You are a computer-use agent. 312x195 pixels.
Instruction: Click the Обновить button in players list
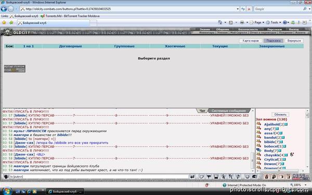[x=280, y=114]
